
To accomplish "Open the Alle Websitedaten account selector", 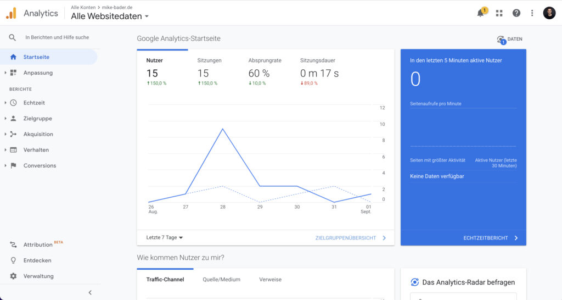I will coord(110,16).
